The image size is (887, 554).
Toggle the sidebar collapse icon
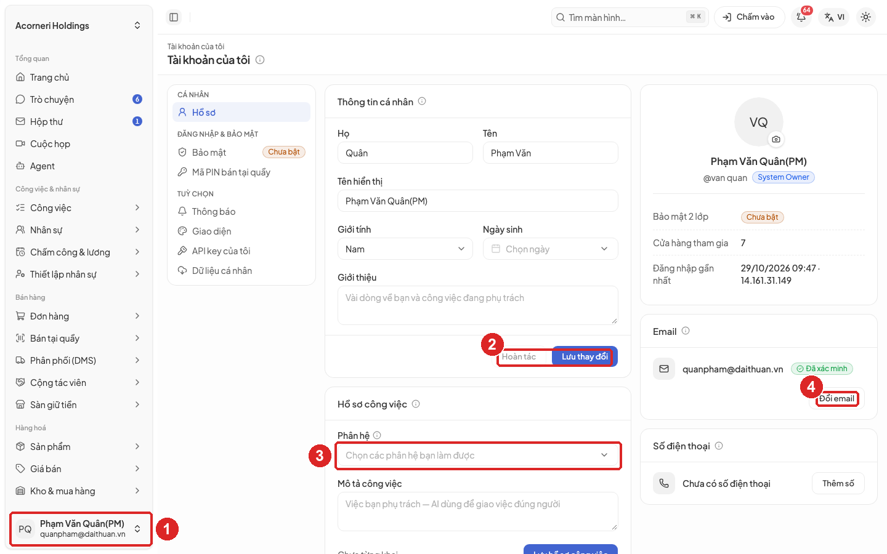click(174, 17)
